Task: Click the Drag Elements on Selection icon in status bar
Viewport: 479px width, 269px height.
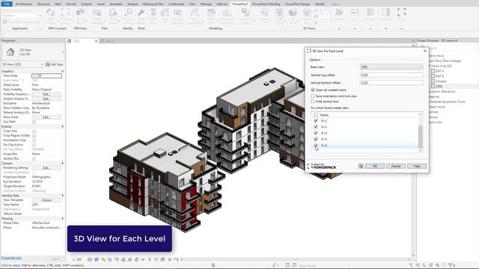Action: [x=437, y=265]
